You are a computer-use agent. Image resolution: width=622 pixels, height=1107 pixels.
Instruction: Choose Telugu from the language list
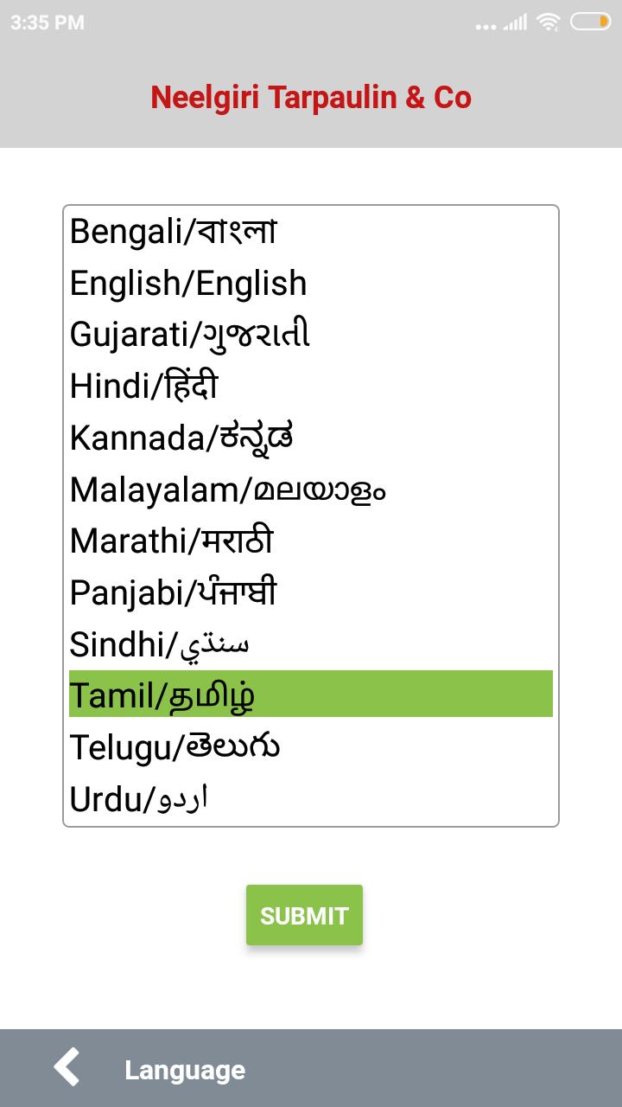point(175,747)
